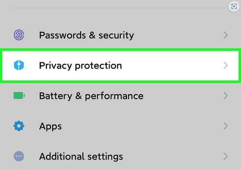Expand Passwords & security via its chevron
241x170 pixels.
tap(226, 35)
